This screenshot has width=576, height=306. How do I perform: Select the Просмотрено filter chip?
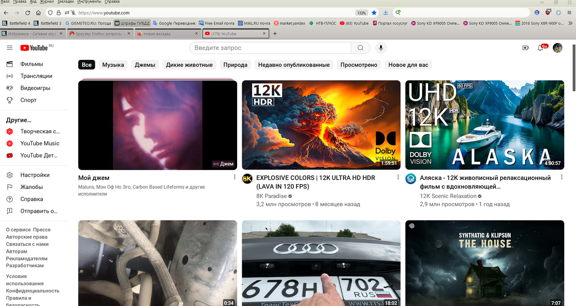click(x=359, y=65)
